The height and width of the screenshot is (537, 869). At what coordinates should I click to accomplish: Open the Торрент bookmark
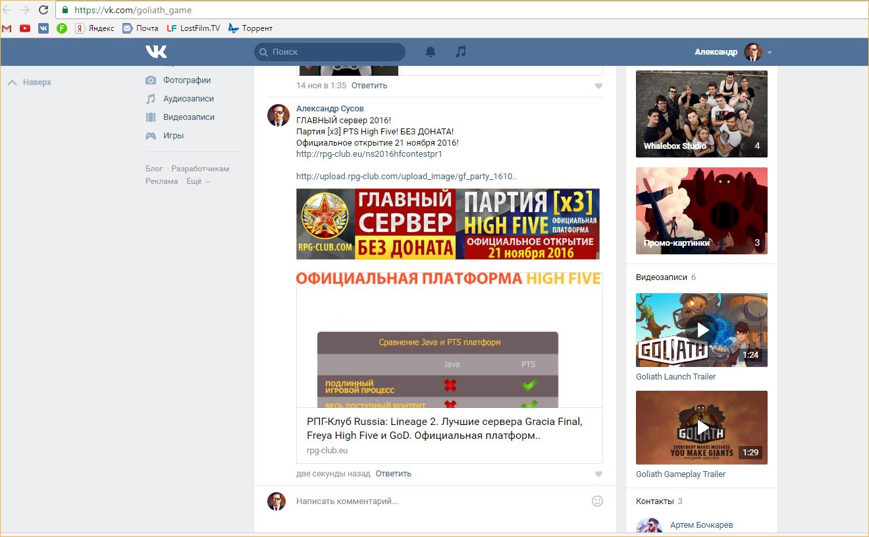[250, 28]
